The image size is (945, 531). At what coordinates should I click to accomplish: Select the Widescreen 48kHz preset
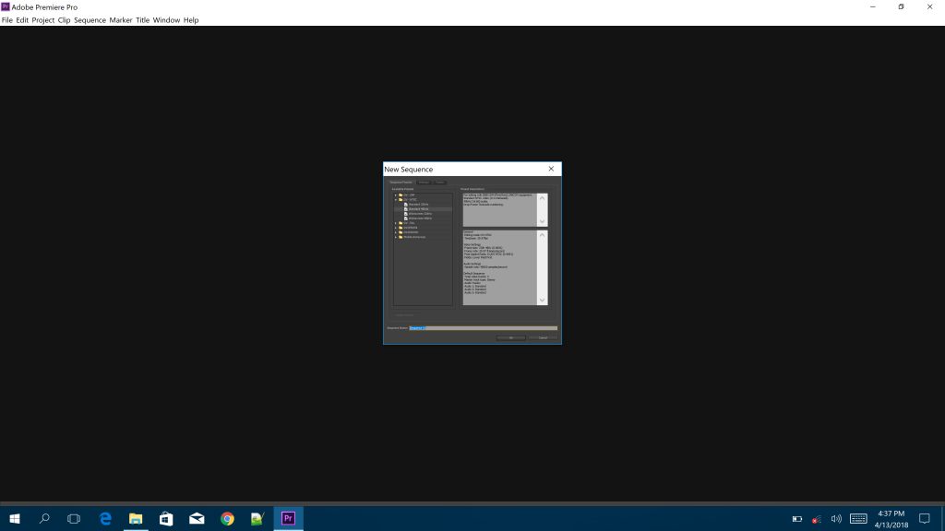click(x=420, y=218)
